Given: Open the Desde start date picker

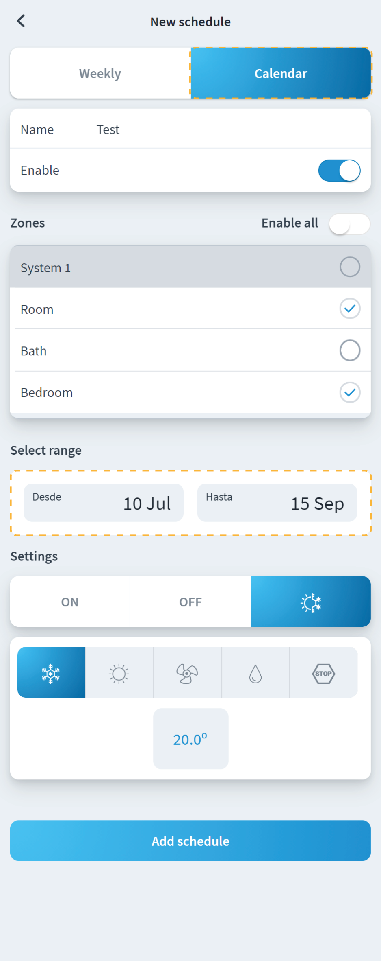Looking at the screenshot, I should point(104,503).
